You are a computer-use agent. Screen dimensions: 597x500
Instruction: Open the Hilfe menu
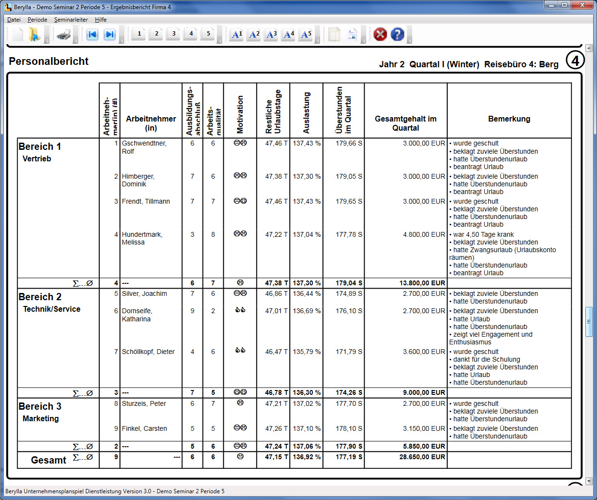[101, 20]
